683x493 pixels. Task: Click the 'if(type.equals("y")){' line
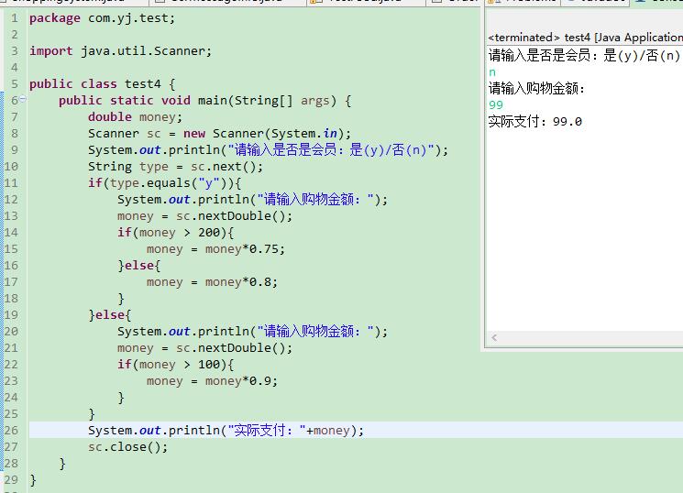coord(165,183)
